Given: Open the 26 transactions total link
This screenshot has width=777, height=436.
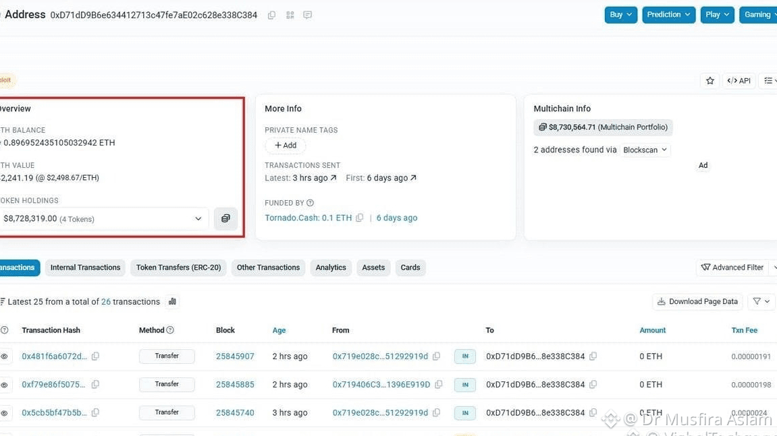Looking at the screenshot, I should [x=105, y=302].
